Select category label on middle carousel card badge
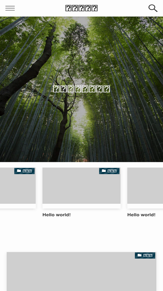163x291 pixels. pyautogui.click(x=112, y=171)
